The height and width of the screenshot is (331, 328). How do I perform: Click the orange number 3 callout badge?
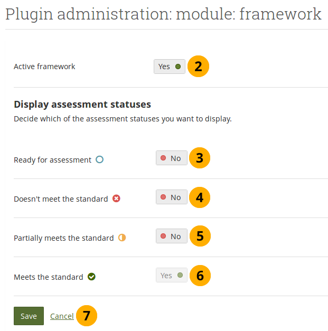199,158
